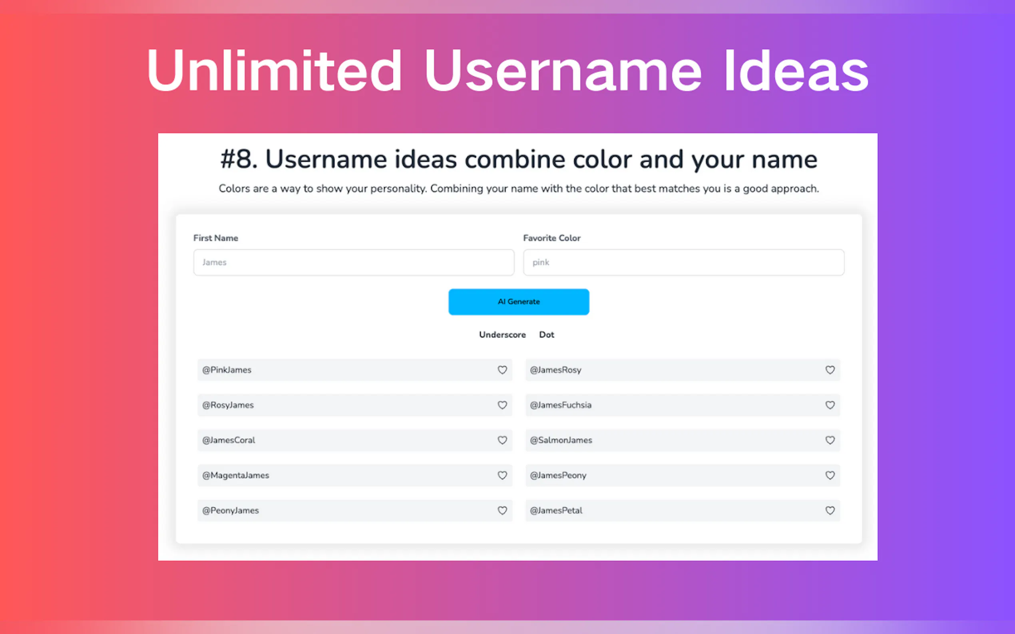
Task: Favorite the @PinkJames username heart icon
Action: pos(502,370)
